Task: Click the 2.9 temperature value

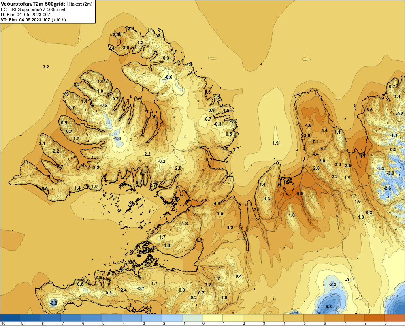Action: tap(98, 277)
